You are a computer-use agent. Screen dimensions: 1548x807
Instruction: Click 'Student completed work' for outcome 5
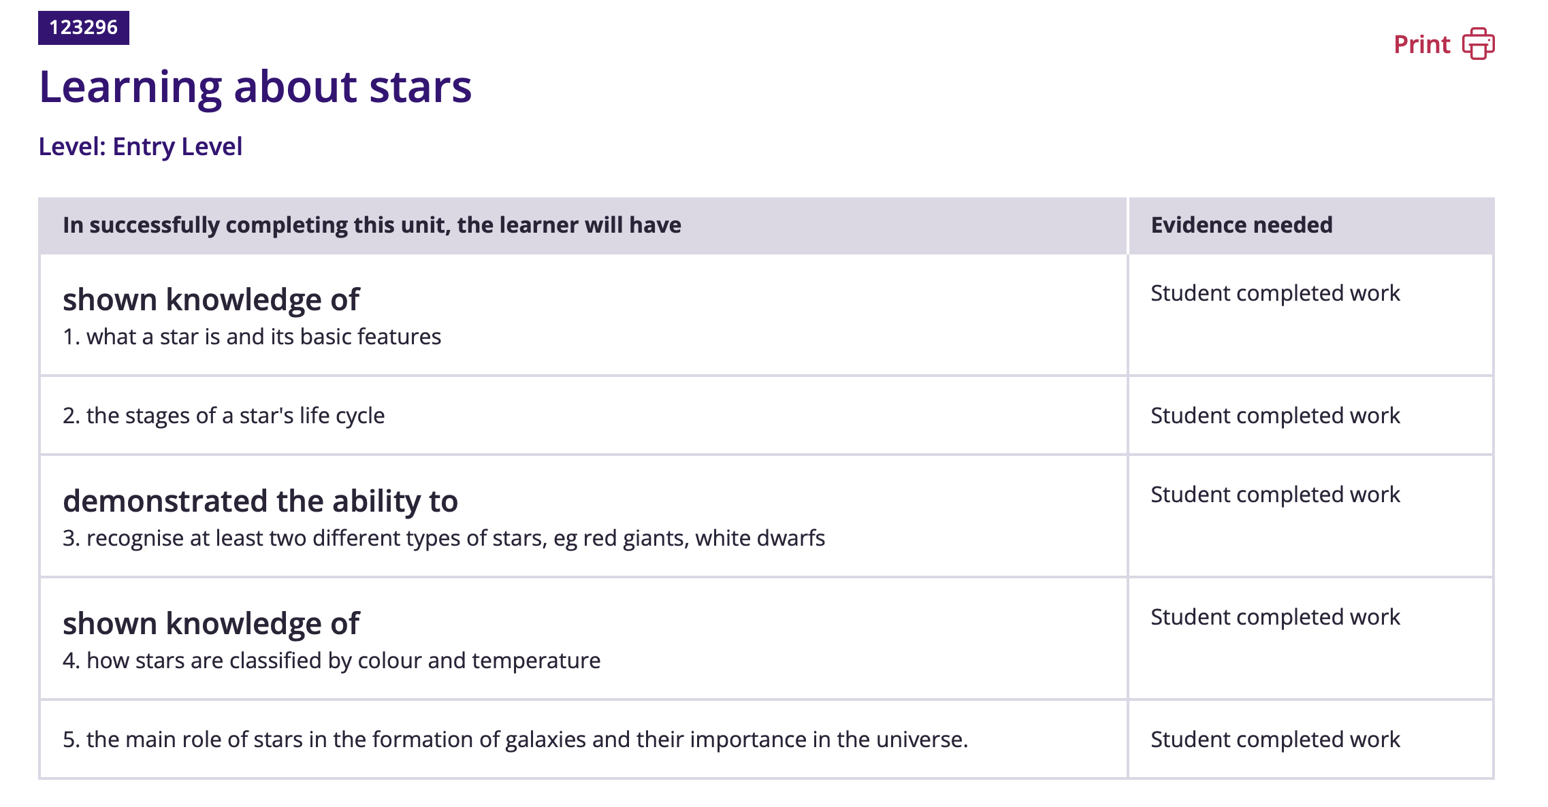coord(1274,740)
